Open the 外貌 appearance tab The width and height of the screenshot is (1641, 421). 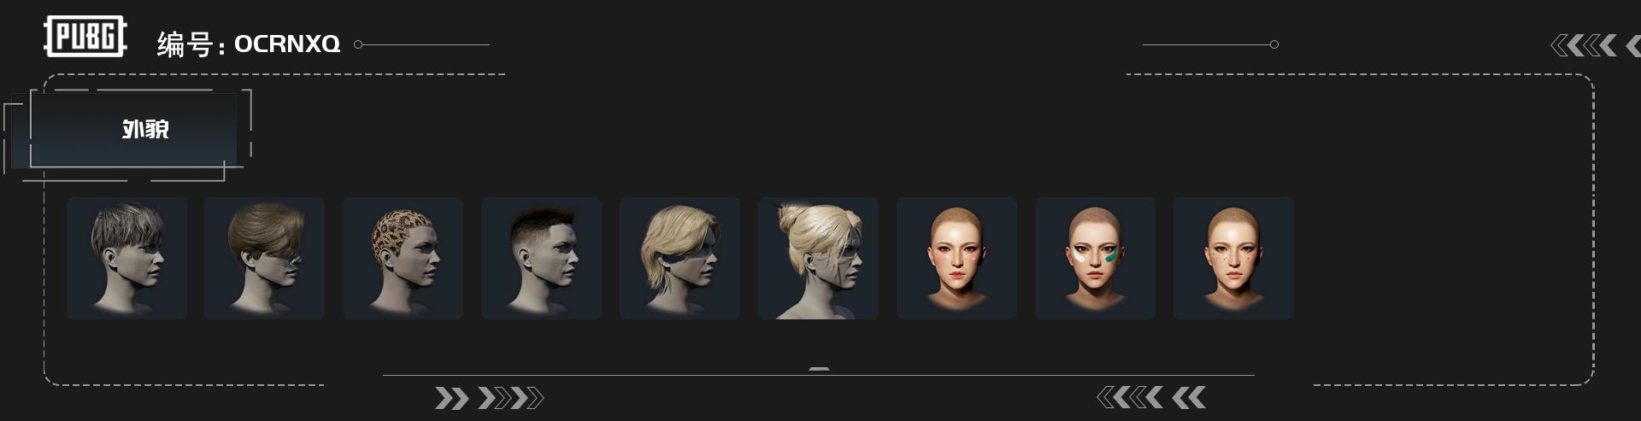click(133, 129)
